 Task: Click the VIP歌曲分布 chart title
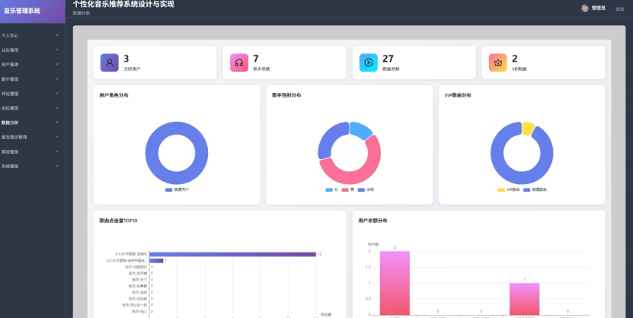[458, 96]
